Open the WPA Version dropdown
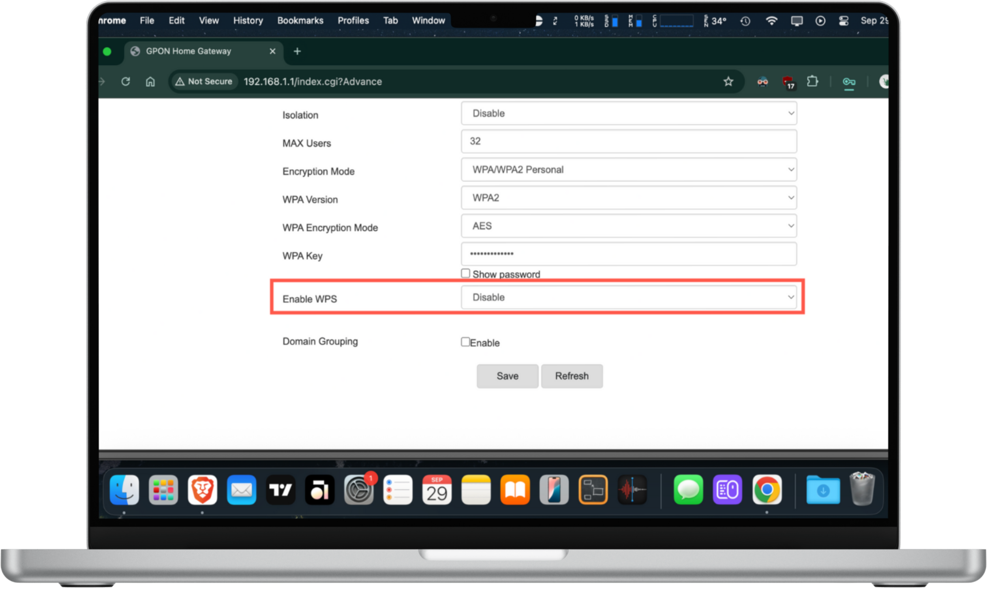The height and width of the screenshot is (592, 987). pos(629,198)
